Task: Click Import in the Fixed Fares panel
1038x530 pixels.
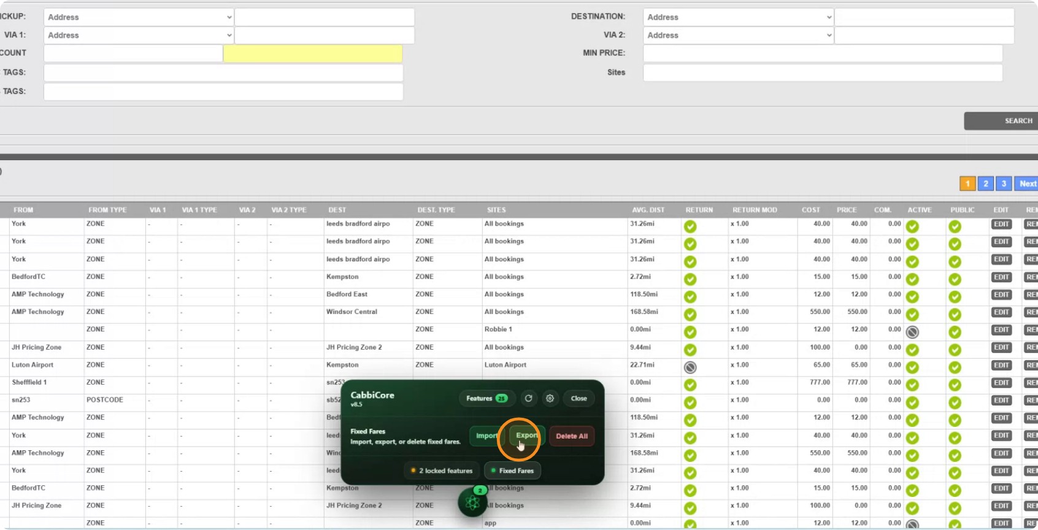Action: click(x=487, y=436)
